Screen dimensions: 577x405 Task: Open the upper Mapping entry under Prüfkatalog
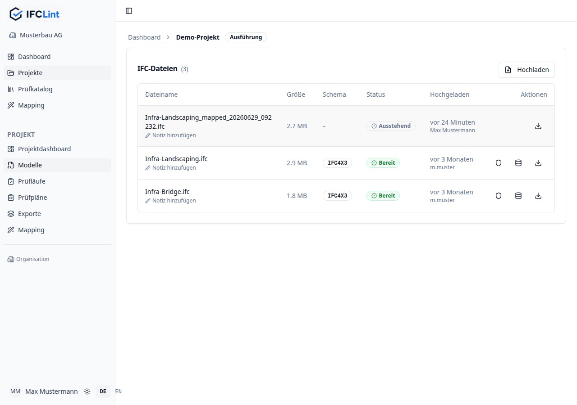(57, 105)
